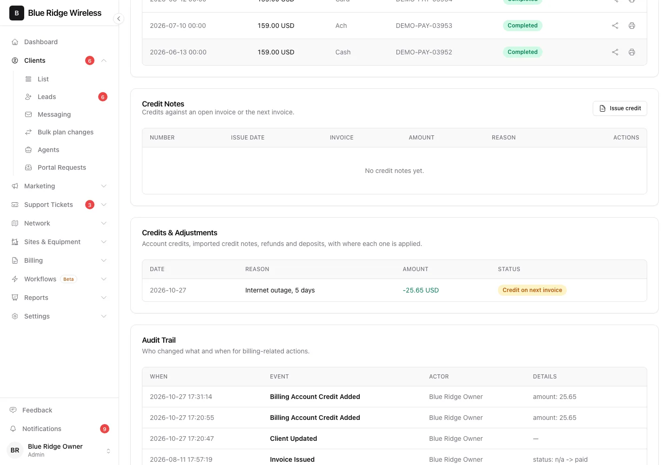Expand the Workflows menu section
The image size is (670, 465).
pos(104,279)
